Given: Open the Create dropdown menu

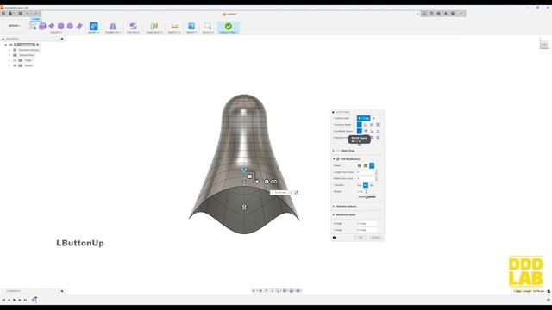Looking at the screenshot, I should 55,33.
